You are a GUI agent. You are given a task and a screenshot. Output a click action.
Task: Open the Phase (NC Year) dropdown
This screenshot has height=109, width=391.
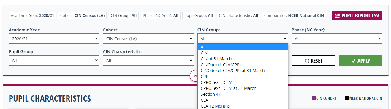(337, 38)
